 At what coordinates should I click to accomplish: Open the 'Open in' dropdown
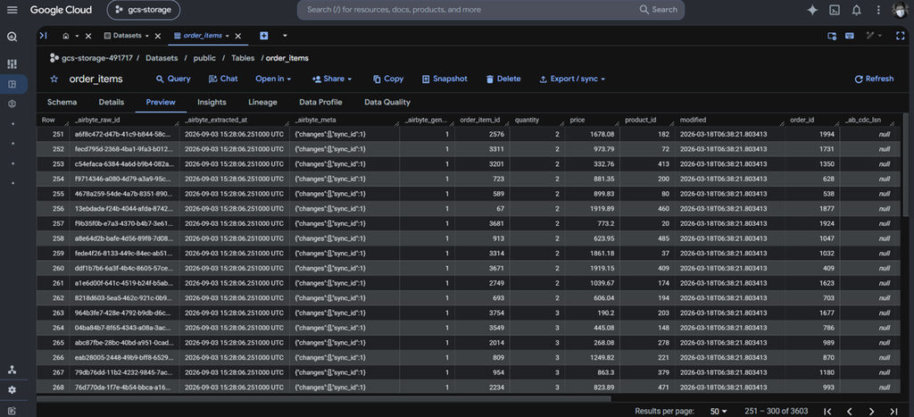coord(273,79)
